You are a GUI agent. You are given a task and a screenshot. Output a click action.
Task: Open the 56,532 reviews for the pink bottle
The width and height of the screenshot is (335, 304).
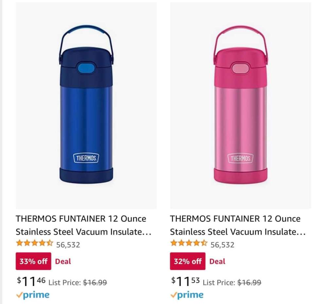[222, 245]
